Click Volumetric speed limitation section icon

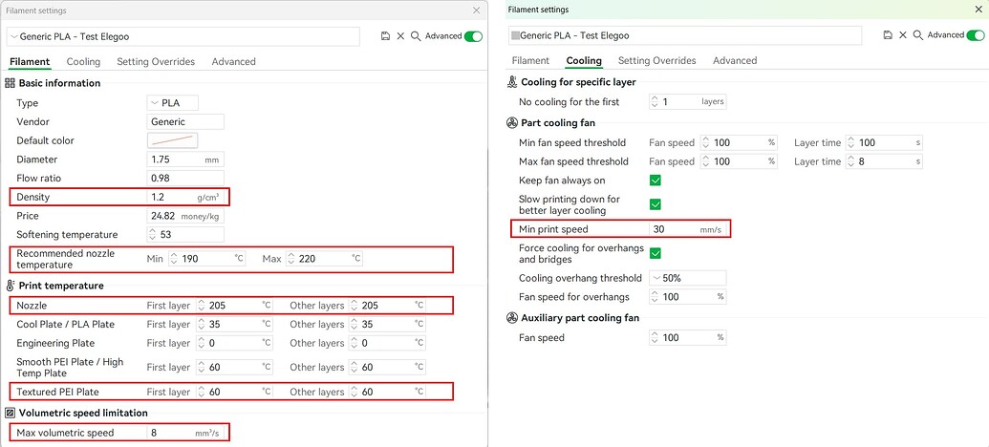pos(11,413)
